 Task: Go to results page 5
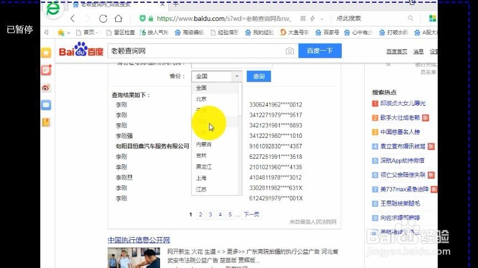230,215
